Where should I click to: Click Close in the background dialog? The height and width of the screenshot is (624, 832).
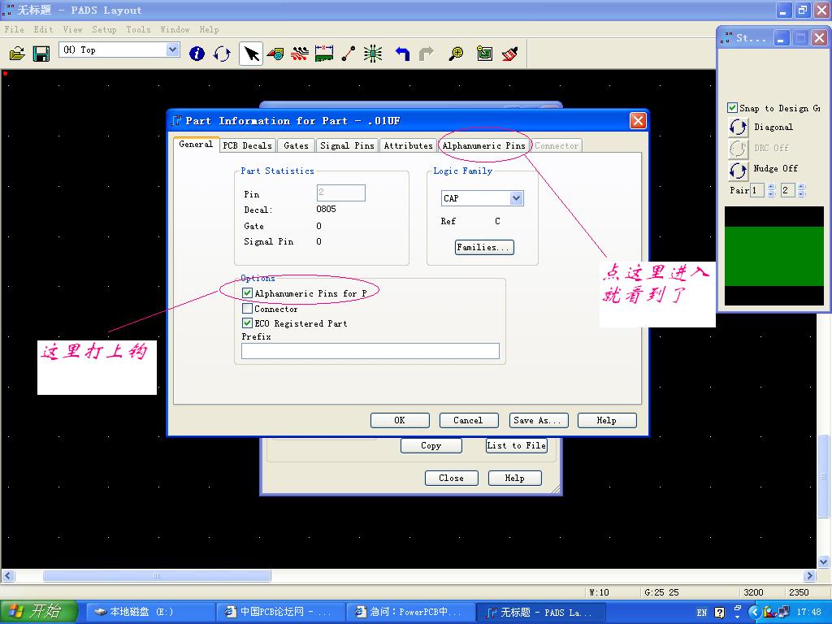click(452, 478)
